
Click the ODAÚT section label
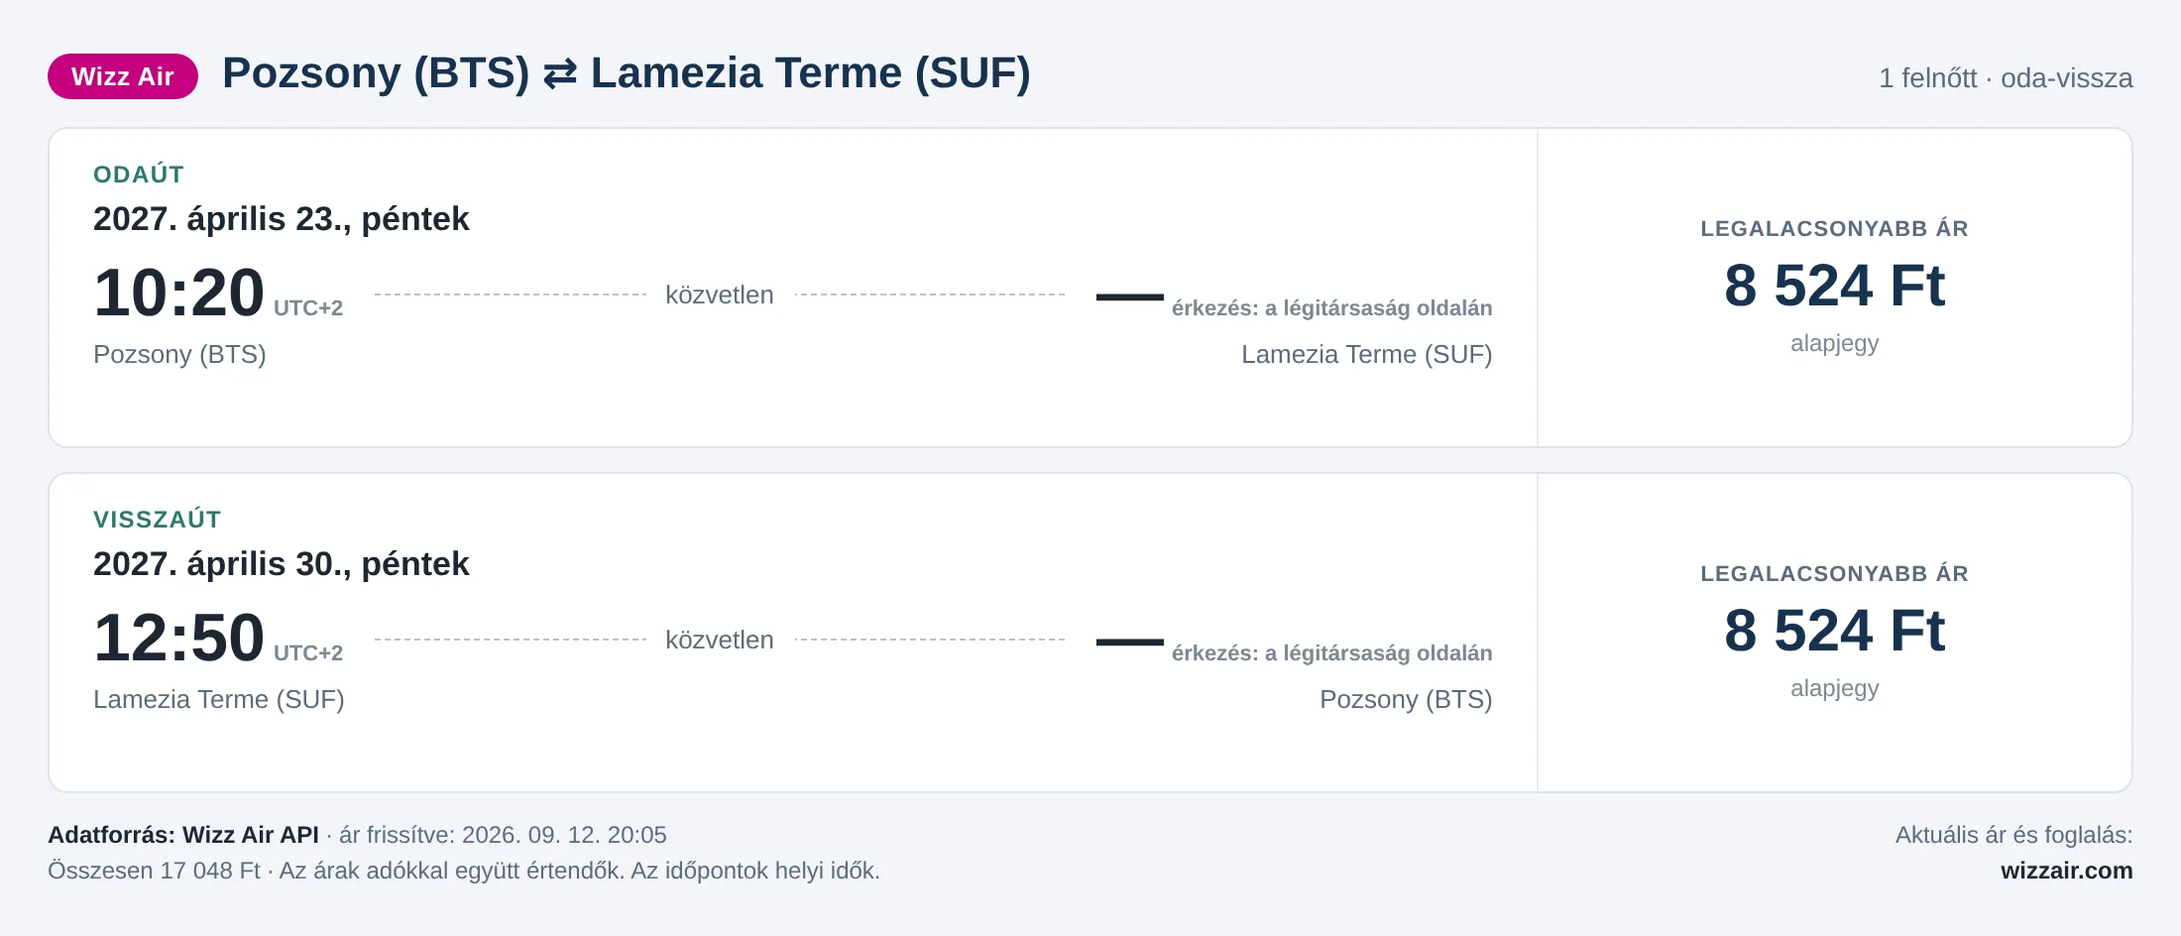tap(139, 175)
